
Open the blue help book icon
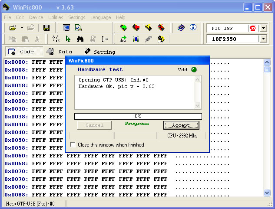click(181, 28)
